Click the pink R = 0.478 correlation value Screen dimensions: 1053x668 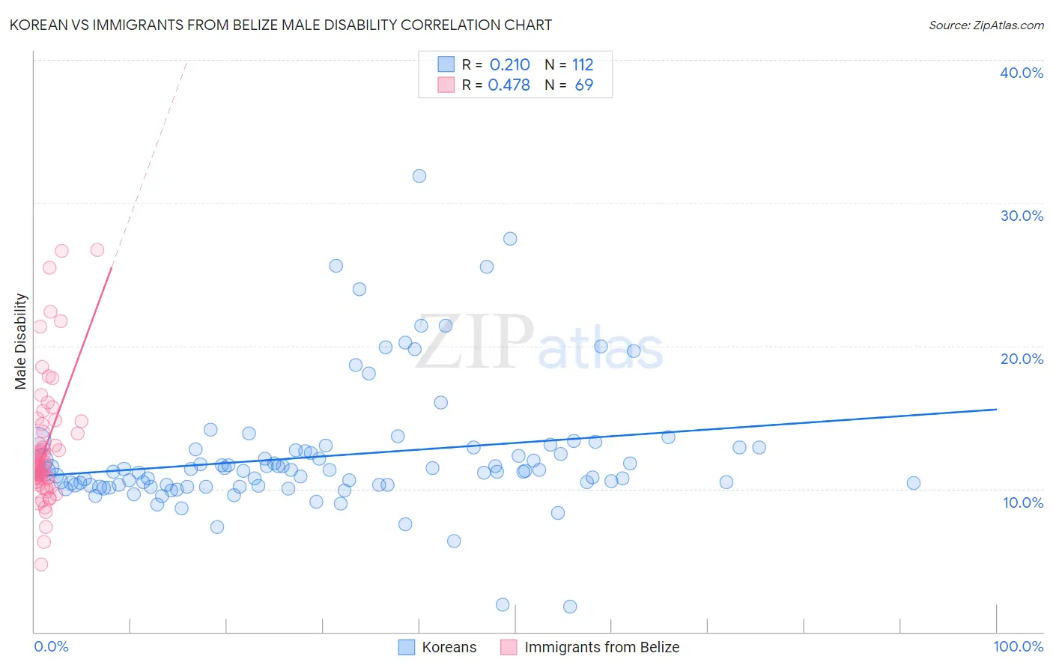509,85
